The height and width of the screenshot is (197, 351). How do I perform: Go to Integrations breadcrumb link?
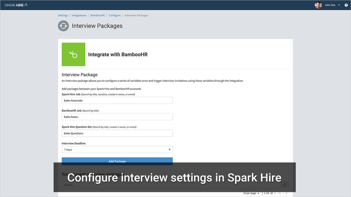[79, 15]
